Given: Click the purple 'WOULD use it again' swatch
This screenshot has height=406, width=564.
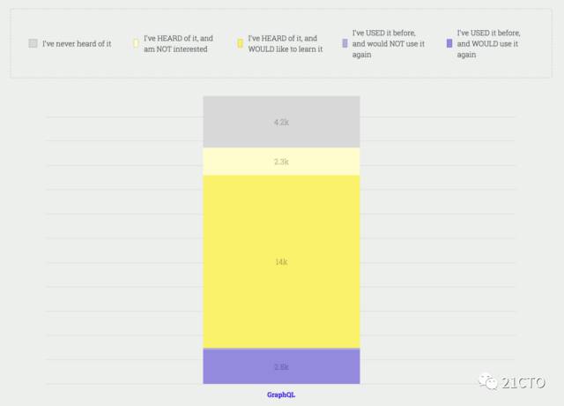Looking at the screenshot, I should pyautogui.click(x=449, y=43).
